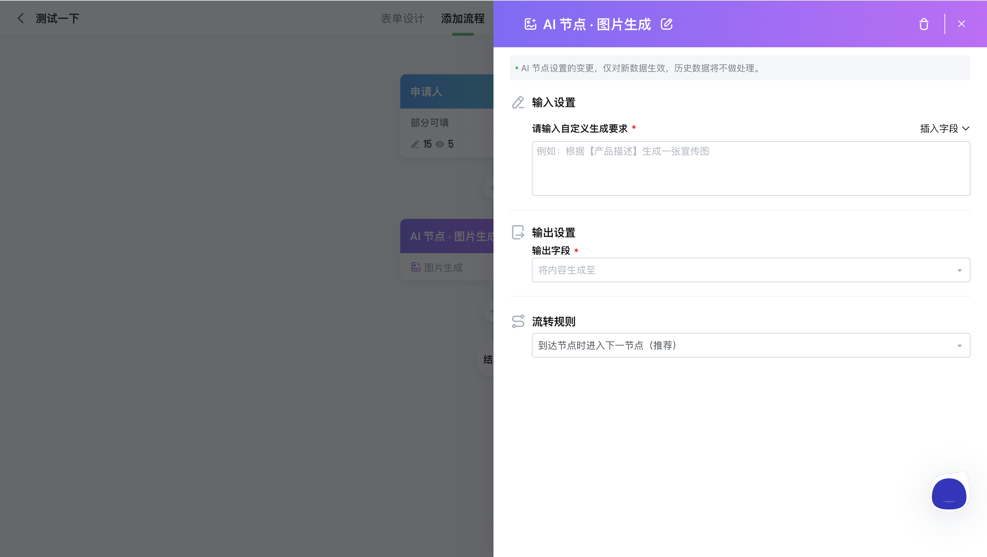
Task: Click the notice about AI 节点设置的变更
Action: pyautogui.click(x=740, y=68)
